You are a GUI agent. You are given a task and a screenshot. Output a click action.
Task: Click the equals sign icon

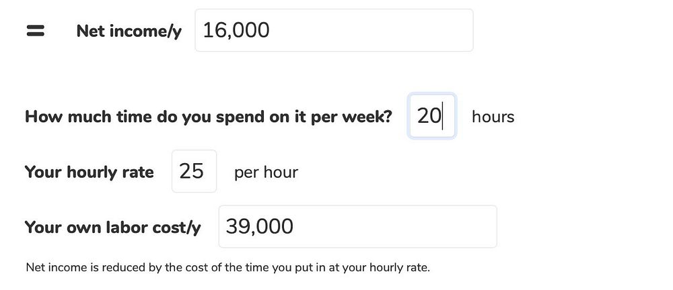coord(35,31)
